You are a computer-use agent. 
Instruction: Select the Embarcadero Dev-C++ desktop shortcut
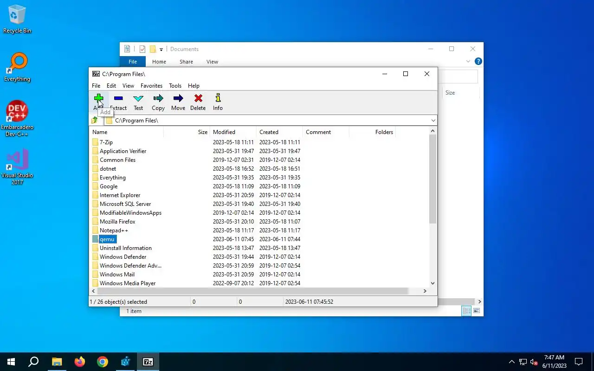[17, 118]
